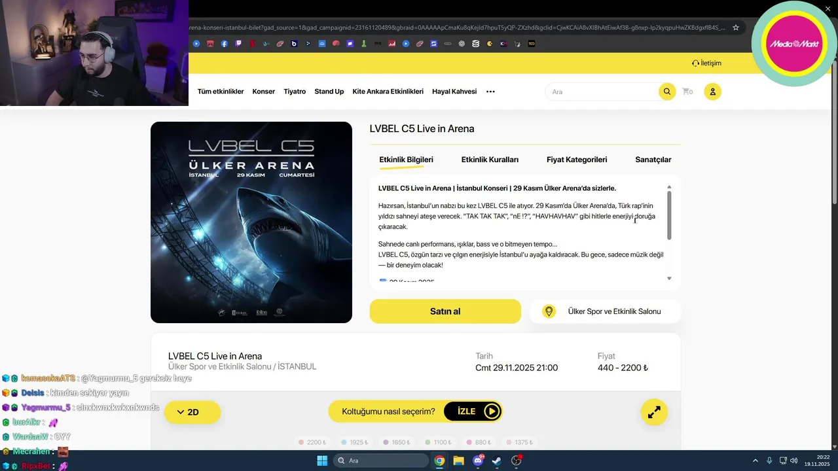Open Discord from the taskbar

(478, 461)
